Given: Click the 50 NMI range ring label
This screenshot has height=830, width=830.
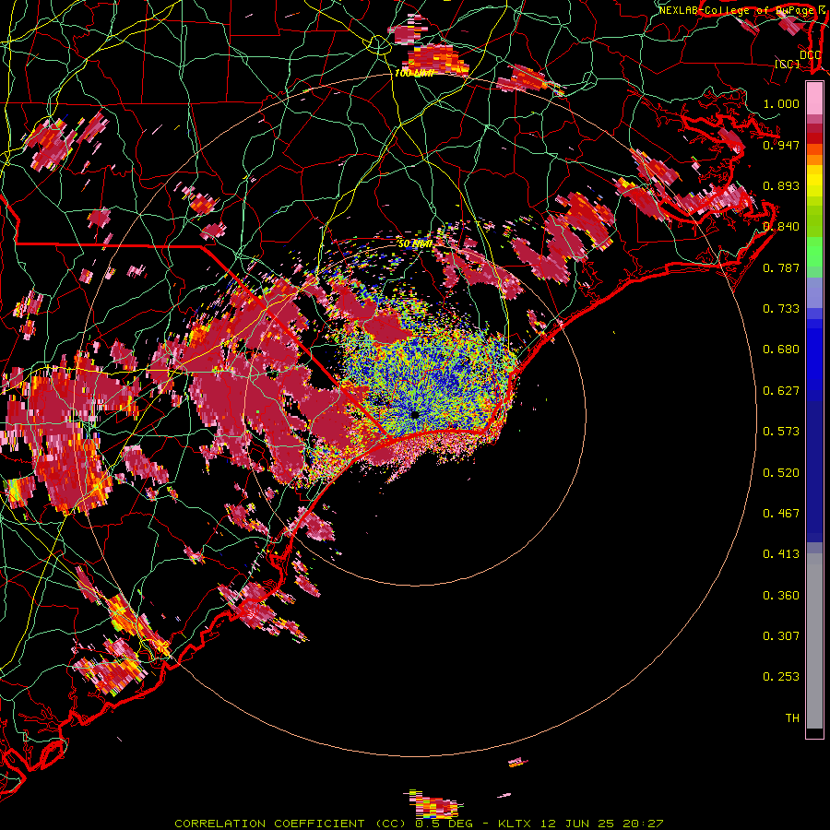Looking at the screenshot, I should coord(416,243).
